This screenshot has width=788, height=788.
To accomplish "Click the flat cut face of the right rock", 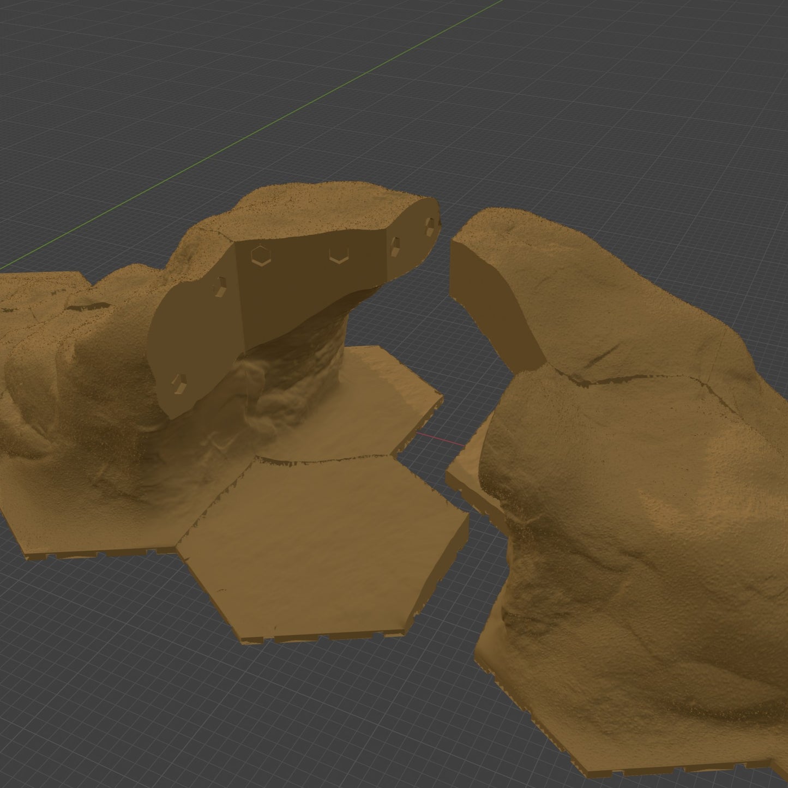I will coord(494,308).
